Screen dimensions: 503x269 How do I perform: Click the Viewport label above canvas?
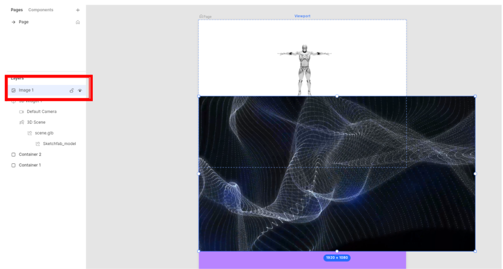tap(302, 16)
